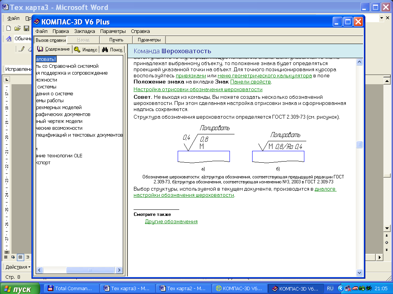Follow the меню геометрического калькулятора link
Viewport: 393px width, 294px height.
coord(265,76)
